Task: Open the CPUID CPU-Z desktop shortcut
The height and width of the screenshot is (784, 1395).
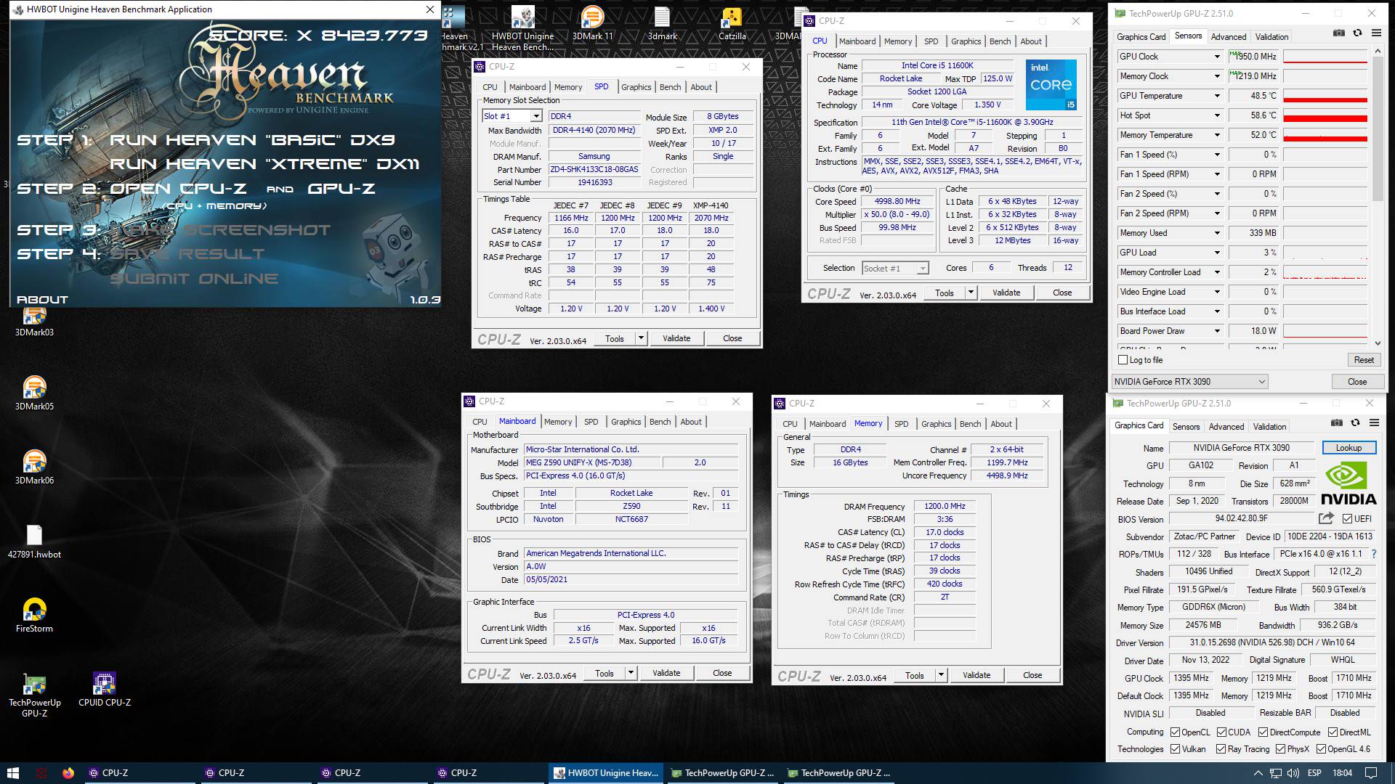Action: 105,690
